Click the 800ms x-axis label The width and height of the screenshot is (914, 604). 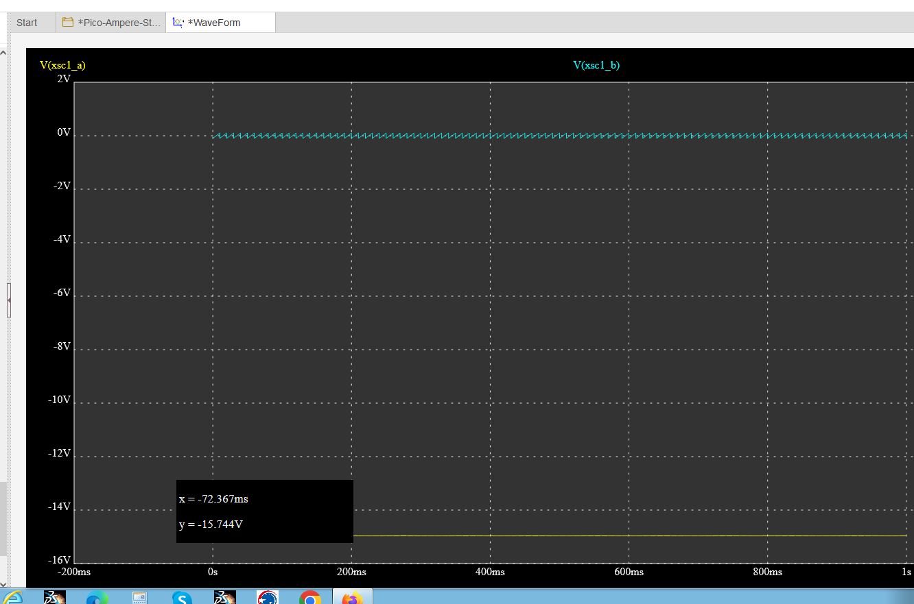[767, 572]
